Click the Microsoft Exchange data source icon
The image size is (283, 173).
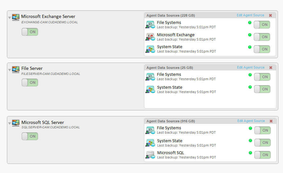click(x=150, y=37)
